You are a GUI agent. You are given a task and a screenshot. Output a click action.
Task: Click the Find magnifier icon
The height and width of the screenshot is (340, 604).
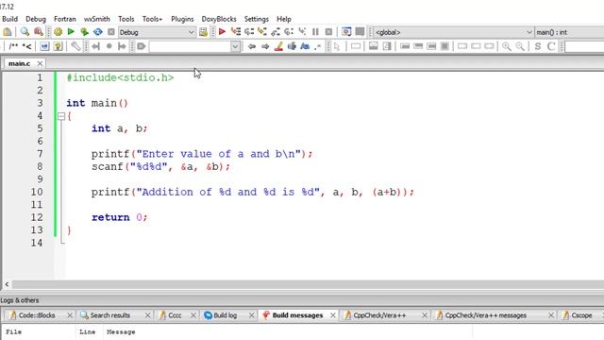pos(25,32)
